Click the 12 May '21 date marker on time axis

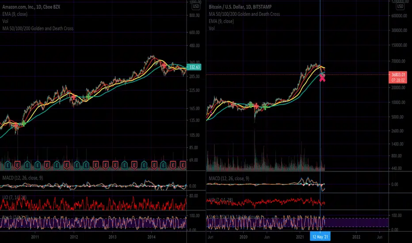[x=320, y=237]
